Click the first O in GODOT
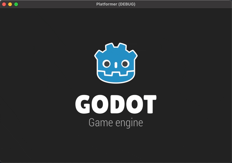The image size is (232, 163). coord(100,104)
